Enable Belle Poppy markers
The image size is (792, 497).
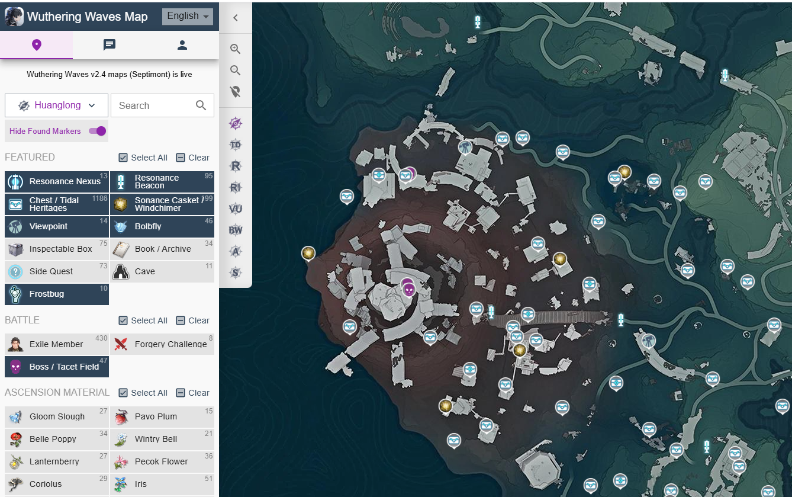coord(57,439)
